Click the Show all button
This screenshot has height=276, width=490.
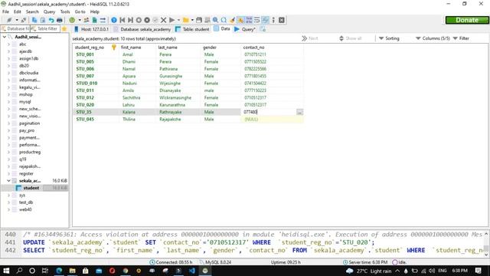(351, 38)
